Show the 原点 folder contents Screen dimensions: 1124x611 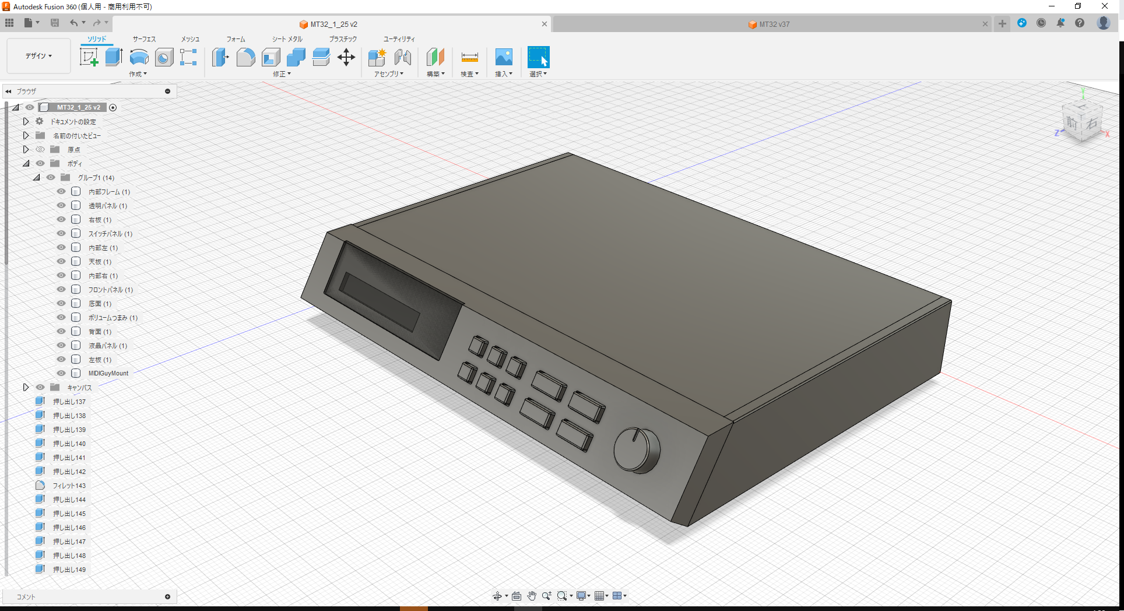(x=26, y=149)
